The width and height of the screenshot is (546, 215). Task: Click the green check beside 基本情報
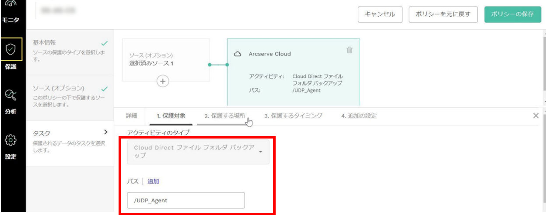[x=104, y=44]
